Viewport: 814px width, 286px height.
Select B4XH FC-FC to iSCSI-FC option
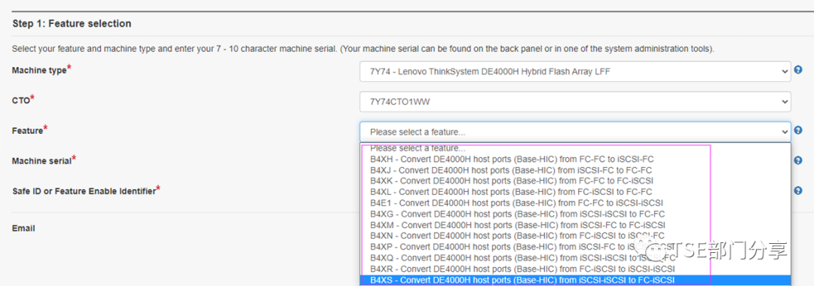tap(575, 159)
